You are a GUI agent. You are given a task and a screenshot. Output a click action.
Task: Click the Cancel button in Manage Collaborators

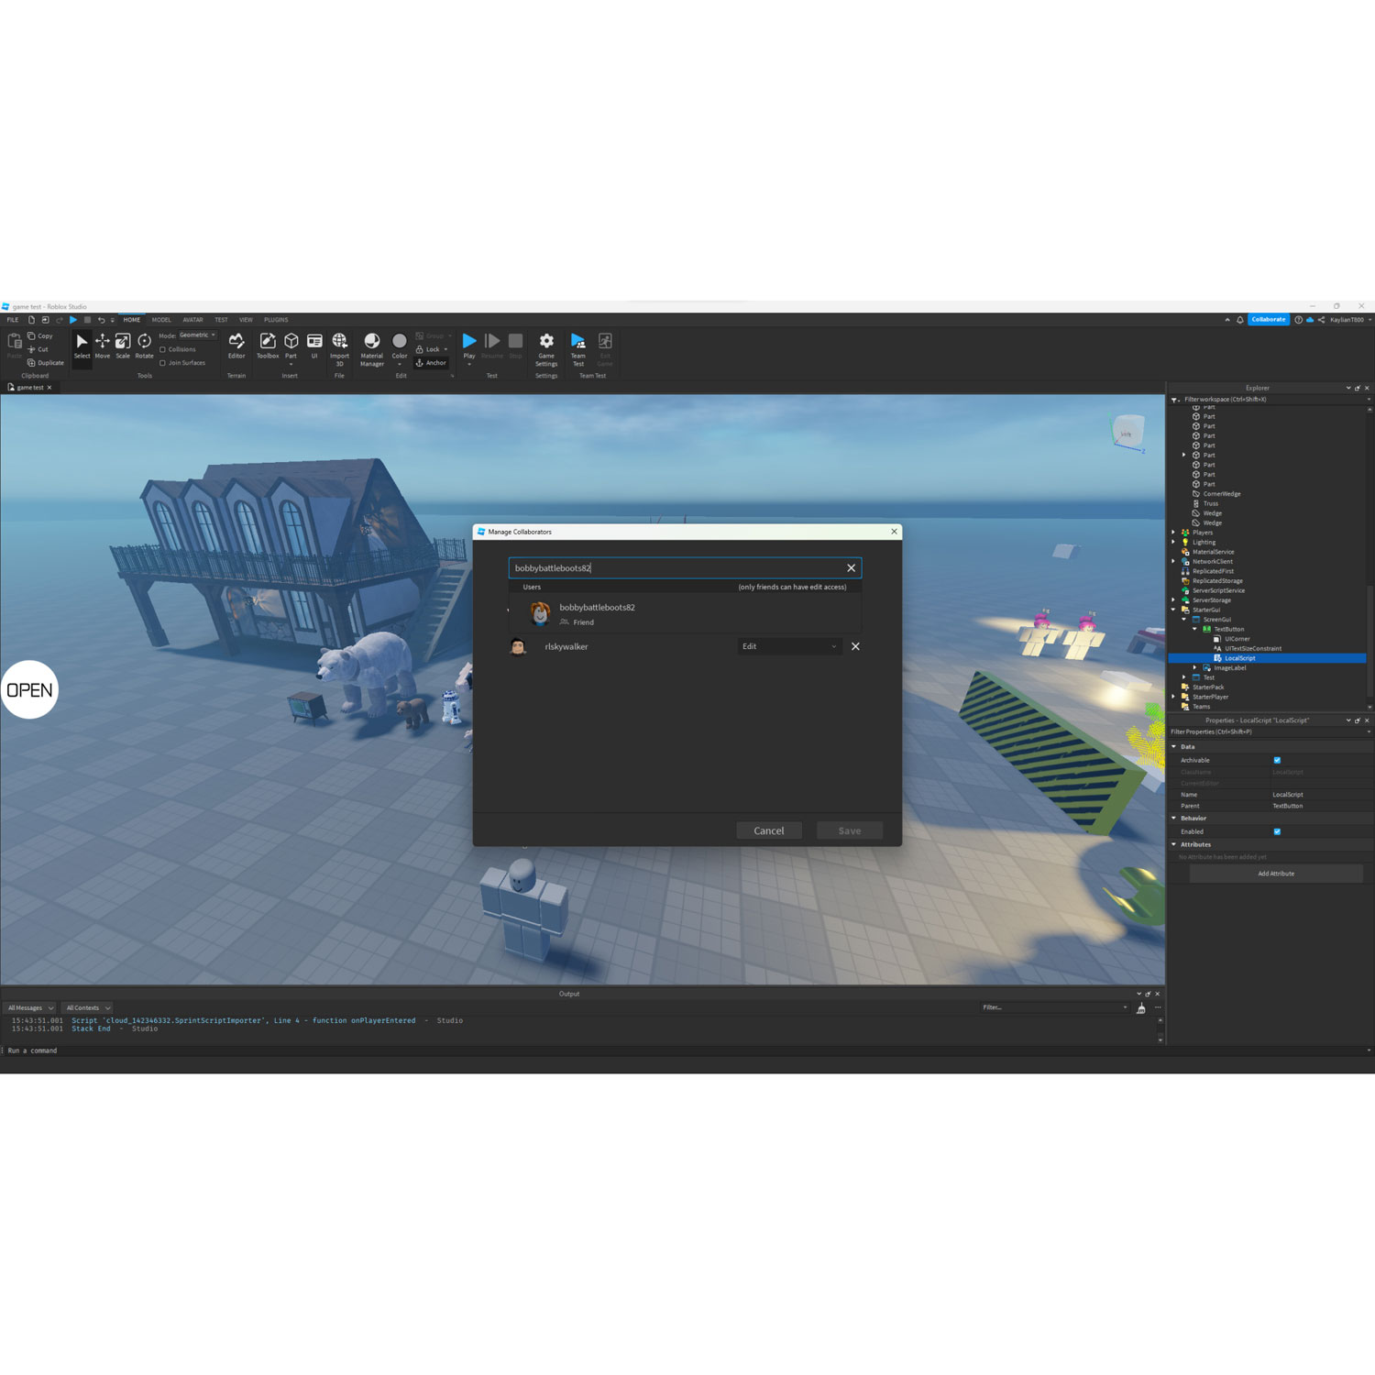pyautogui.click(x=769, y=830)
